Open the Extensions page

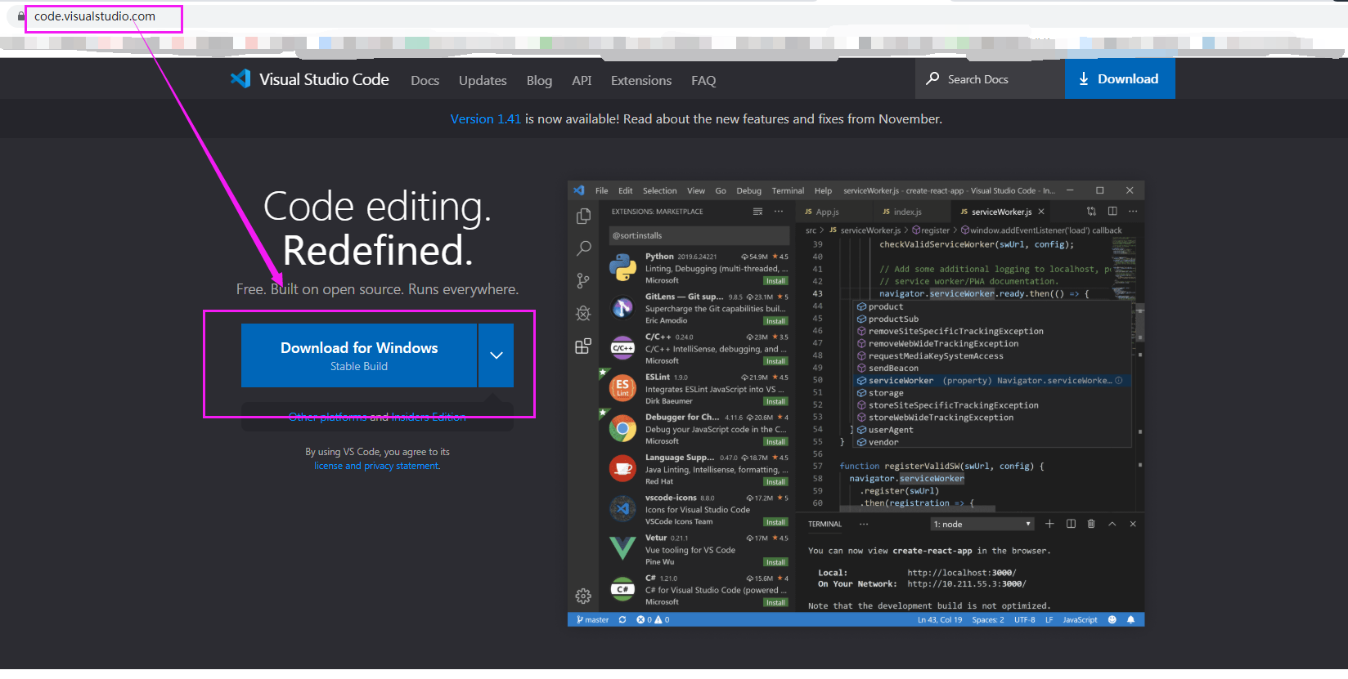[x=641, y=80]
